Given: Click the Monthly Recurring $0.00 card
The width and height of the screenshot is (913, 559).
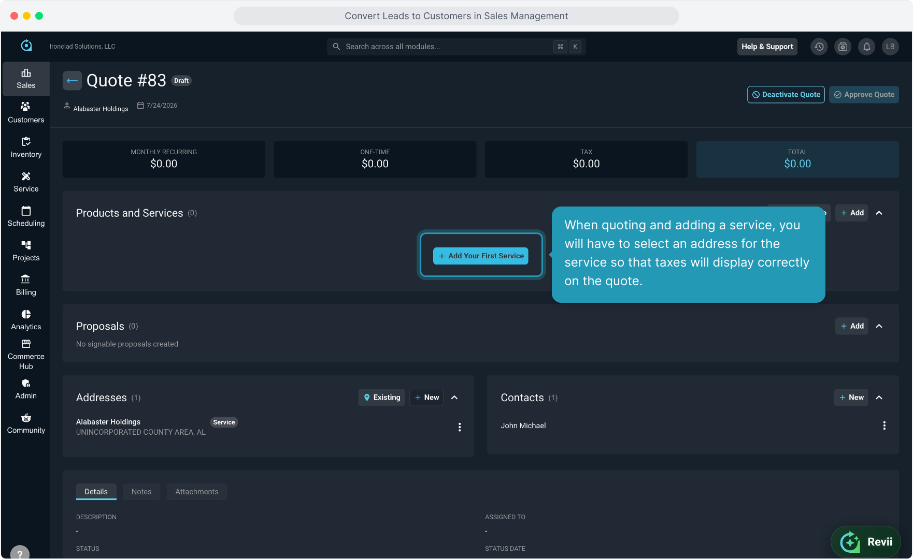Looking at the screenshot, I should 164,159.
